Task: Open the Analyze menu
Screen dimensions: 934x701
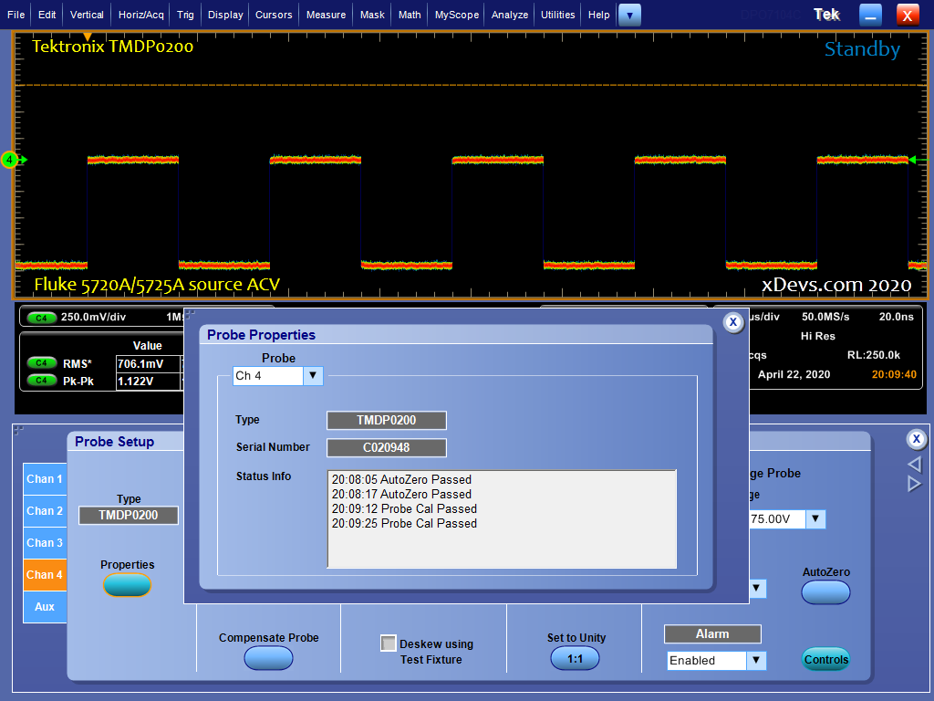Action: 510,15
